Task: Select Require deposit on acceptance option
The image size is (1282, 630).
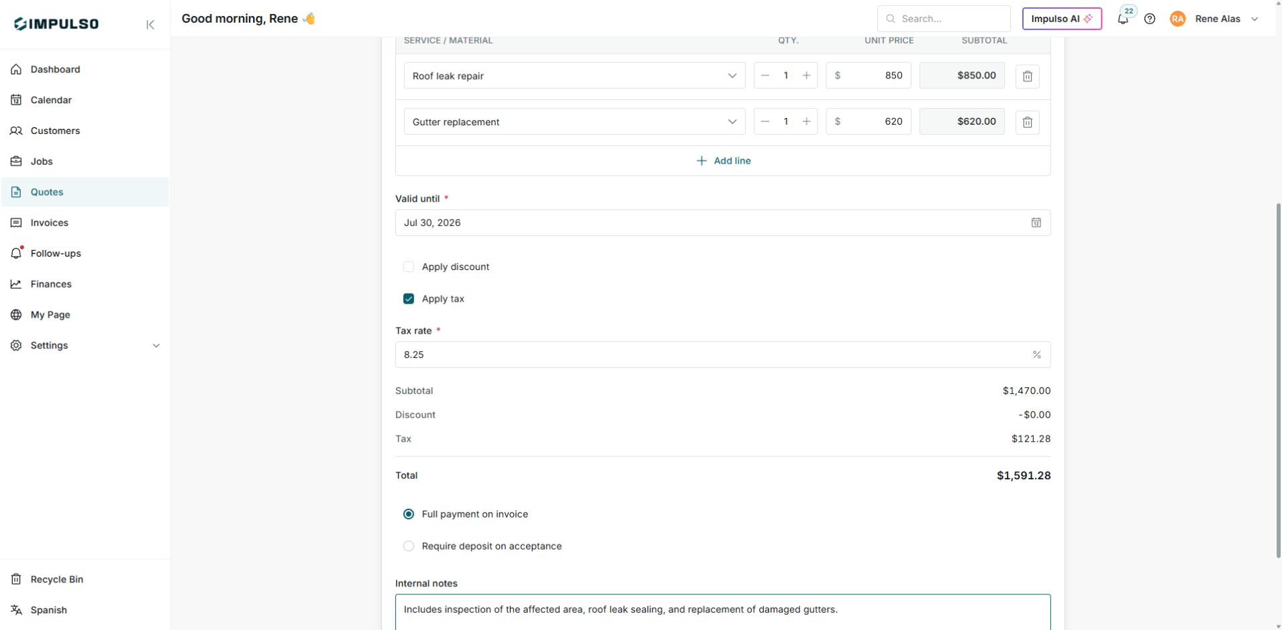Action: [x=408, y=546]
